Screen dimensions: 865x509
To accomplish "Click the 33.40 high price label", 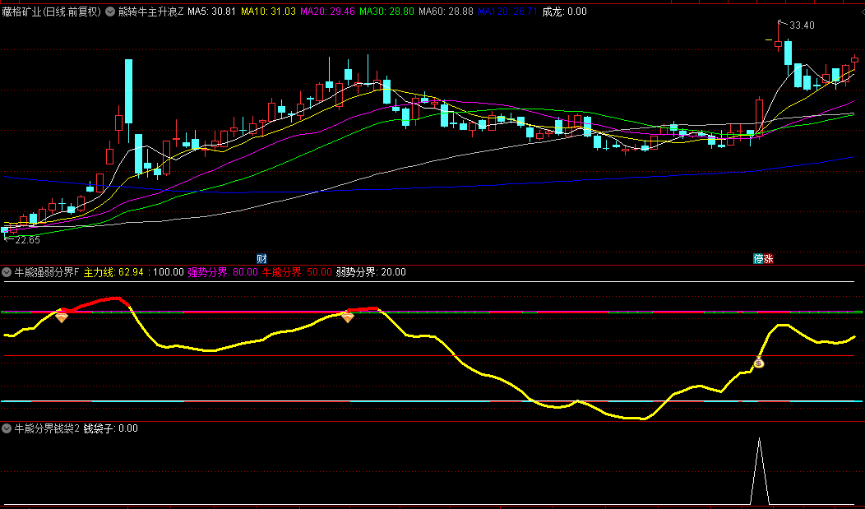I will pyautogui.click(x=801, y=25).
